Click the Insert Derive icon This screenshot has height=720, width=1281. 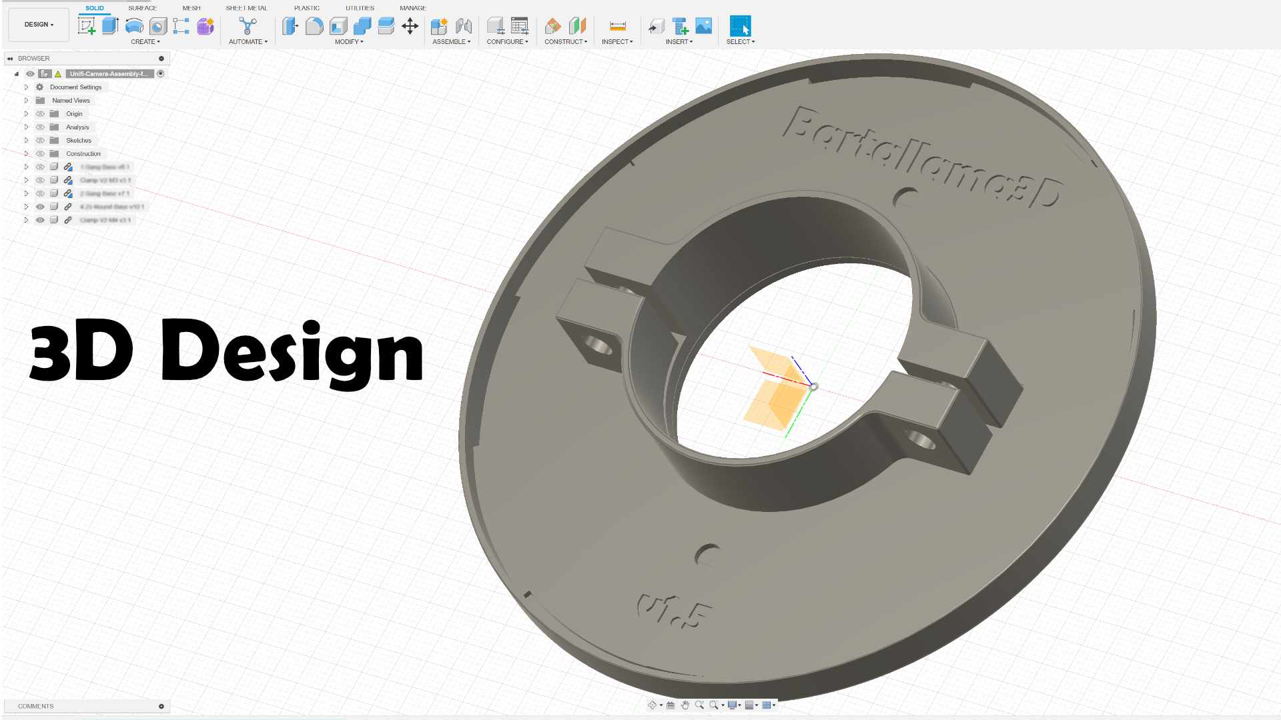[657, 26]
